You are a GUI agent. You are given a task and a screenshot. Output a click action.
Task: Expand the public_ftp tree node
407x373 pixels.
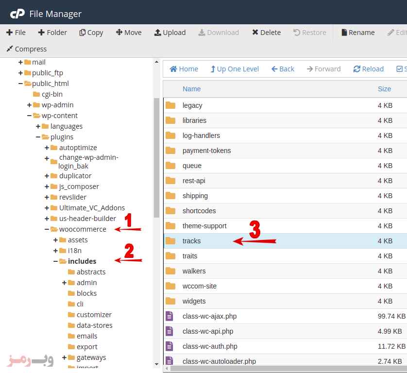20,73
